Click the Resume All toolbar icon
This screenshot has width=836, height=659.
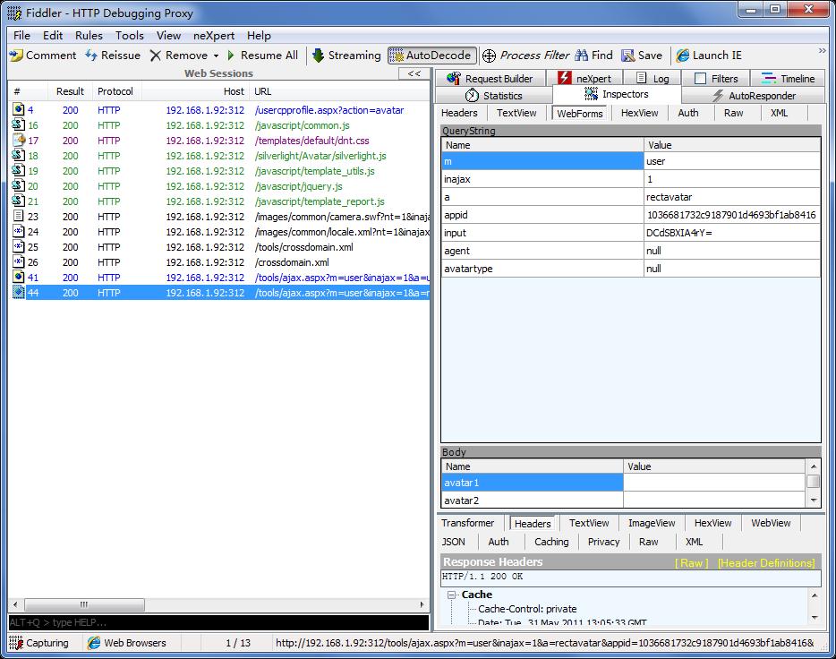coord(231,56)
